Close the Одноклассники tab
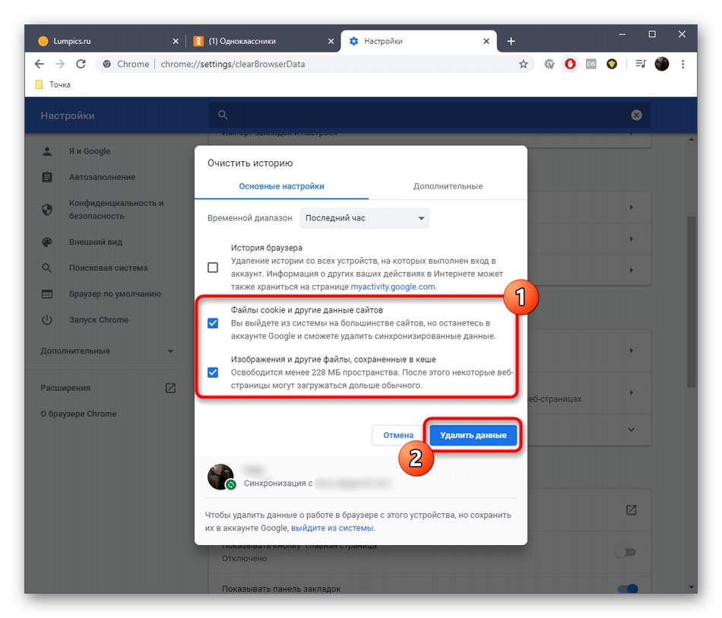The height and width of the screenshot is (618, 722). (331, 41)
